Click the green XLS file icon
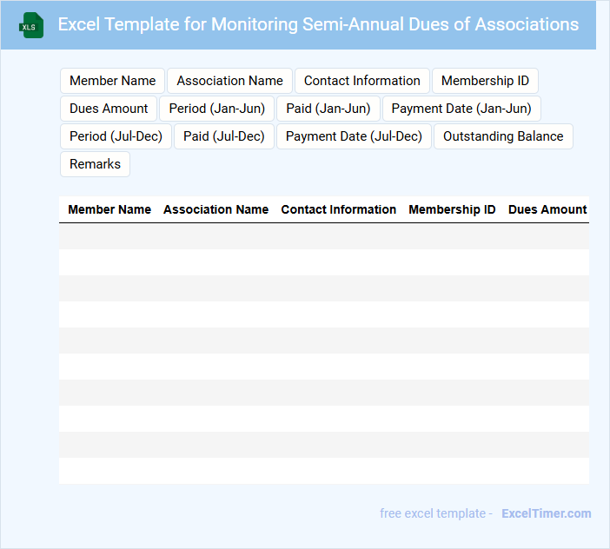 coord(31,25)
